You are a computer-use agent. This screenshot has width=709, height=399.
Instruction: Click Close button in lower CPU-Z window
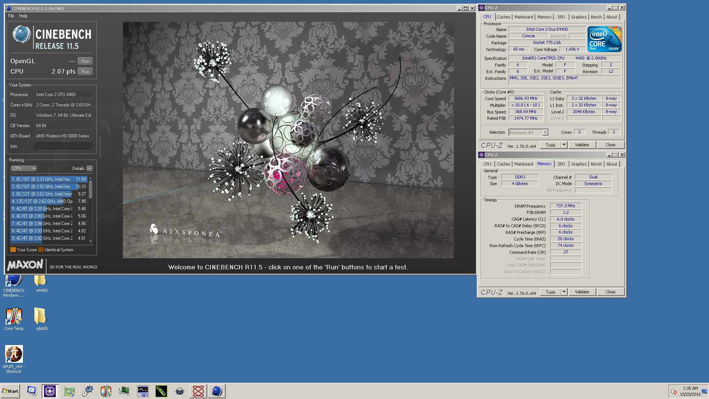point(610,292)
